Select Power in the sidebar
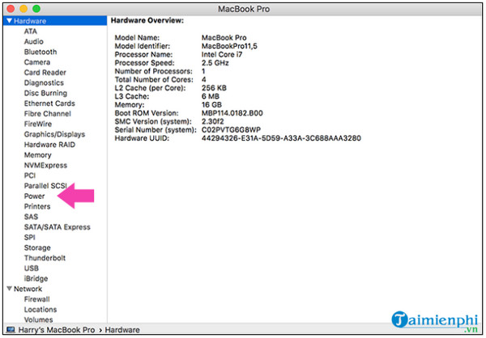The image size is (486, 338). tap(34, 196)
